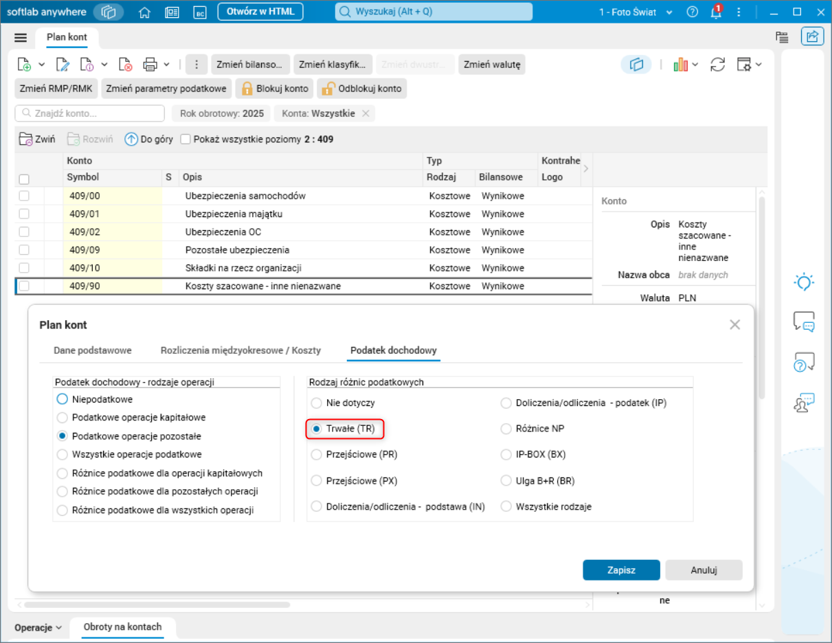
Task: Click the refresh arrows icon
Action: [718, 65]
